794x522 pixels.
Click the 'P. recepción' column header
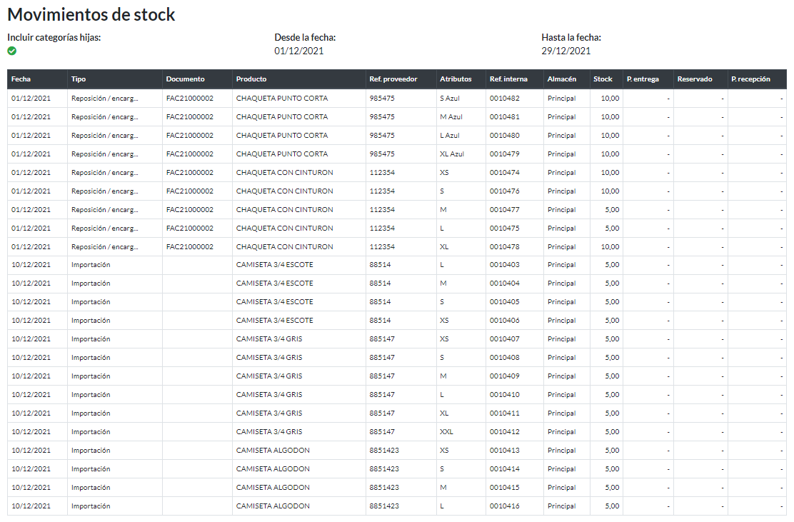click(x=753, y=79)
